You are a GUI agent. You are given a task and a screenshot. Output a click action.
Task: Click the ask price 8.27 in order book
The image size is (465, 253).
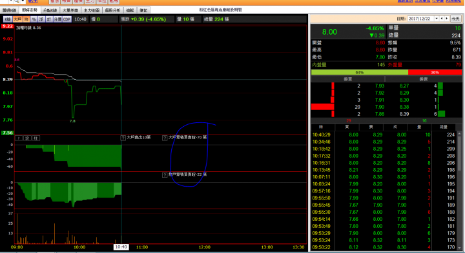pos(404,86)
